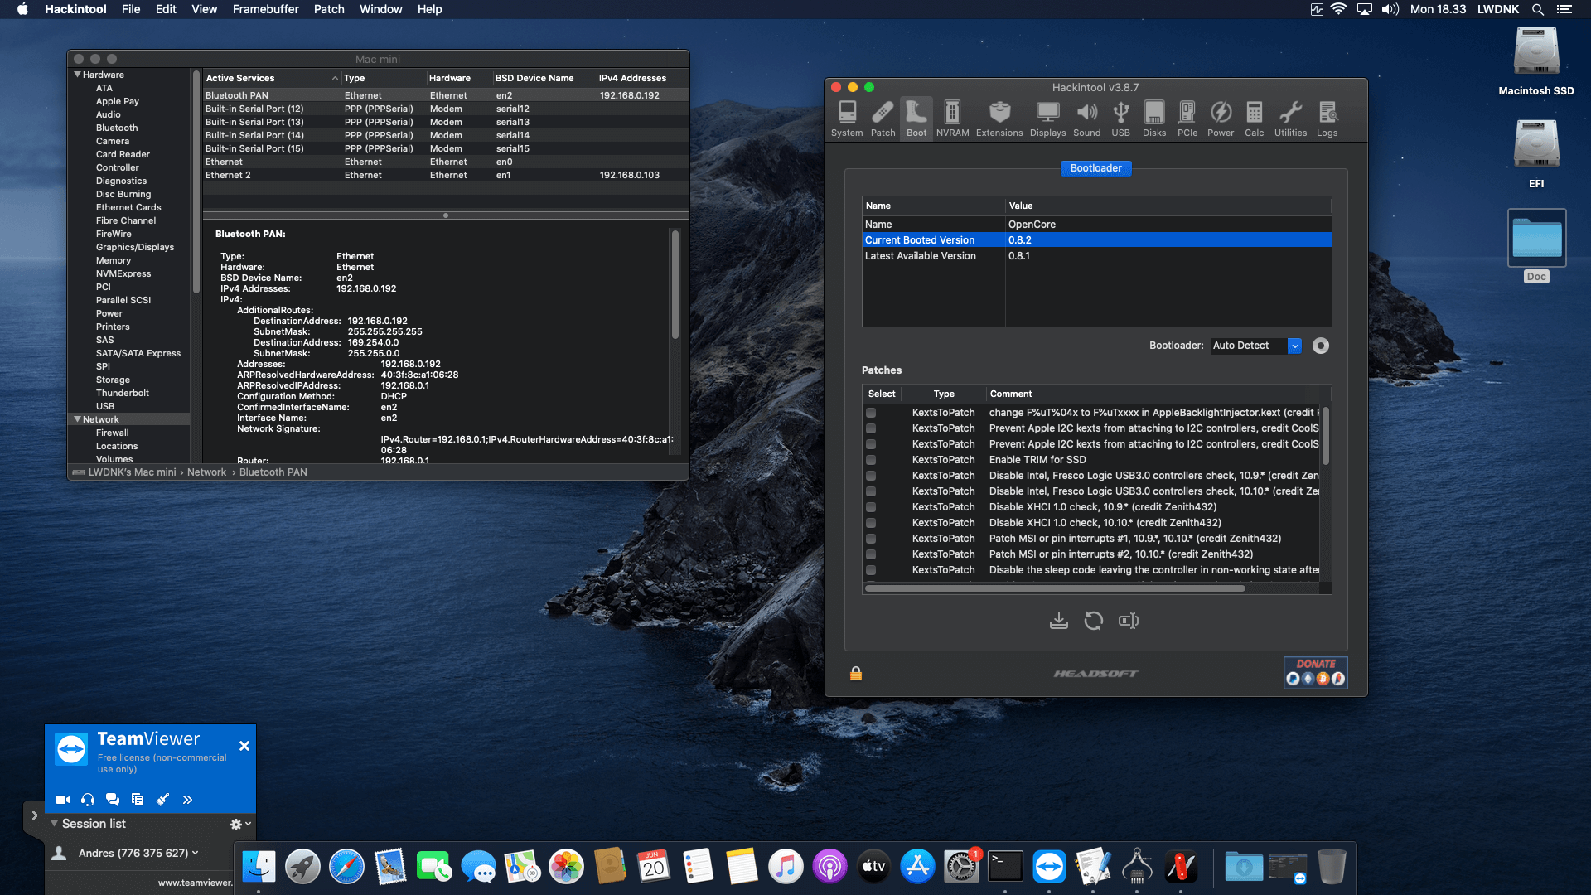Toggle checkbox for Patch MSI pin interrupts #2
Image resolution: width=1591 pixels, height=895 pixels.
coord(871,554)
